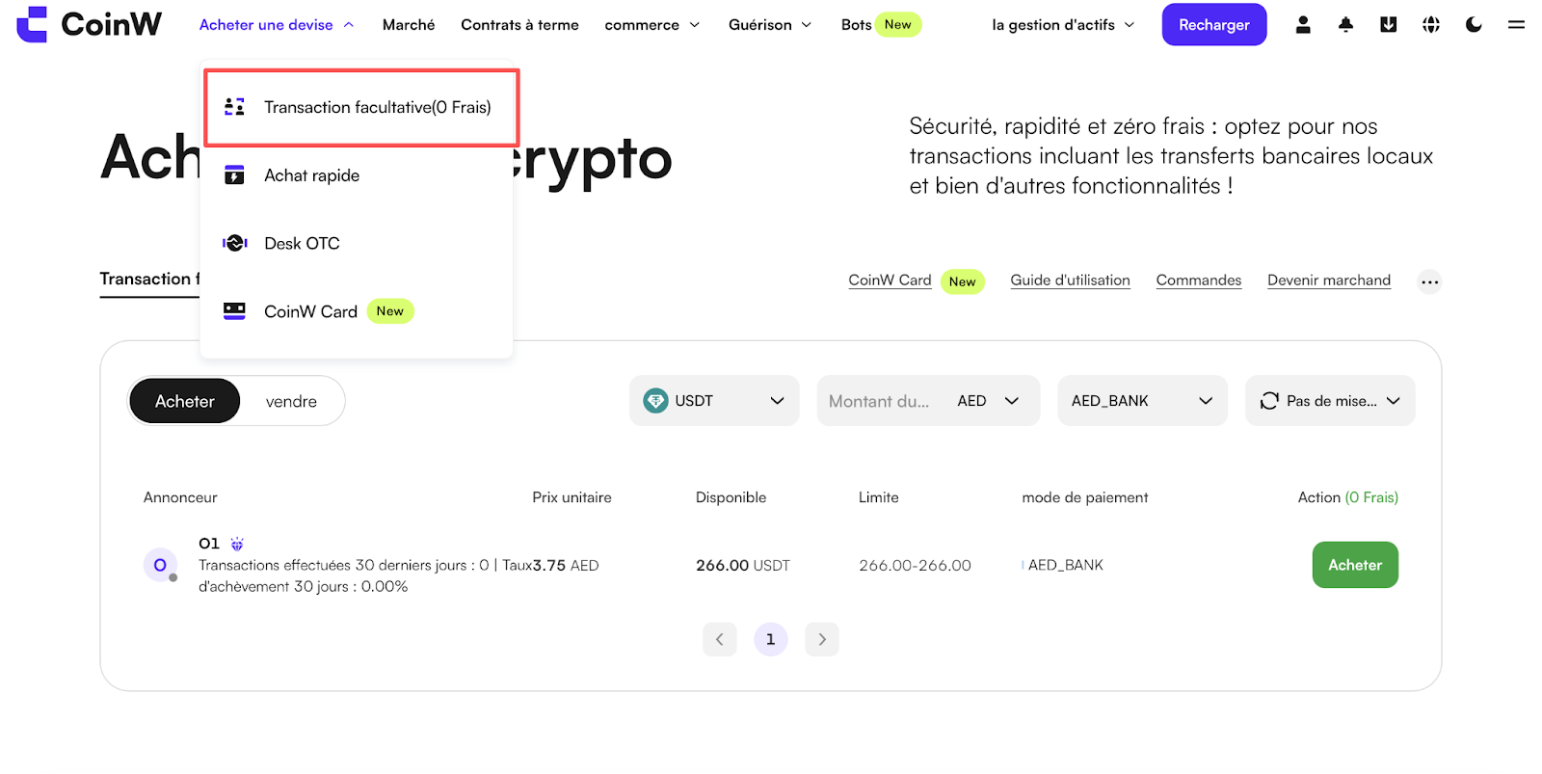Open the language globe icon
The height and width of the screenshot is (774, 1542).
(1431, 25)
